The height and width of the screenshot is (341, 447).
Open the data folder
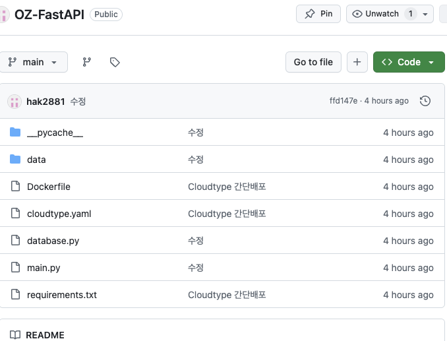[36, 160]
